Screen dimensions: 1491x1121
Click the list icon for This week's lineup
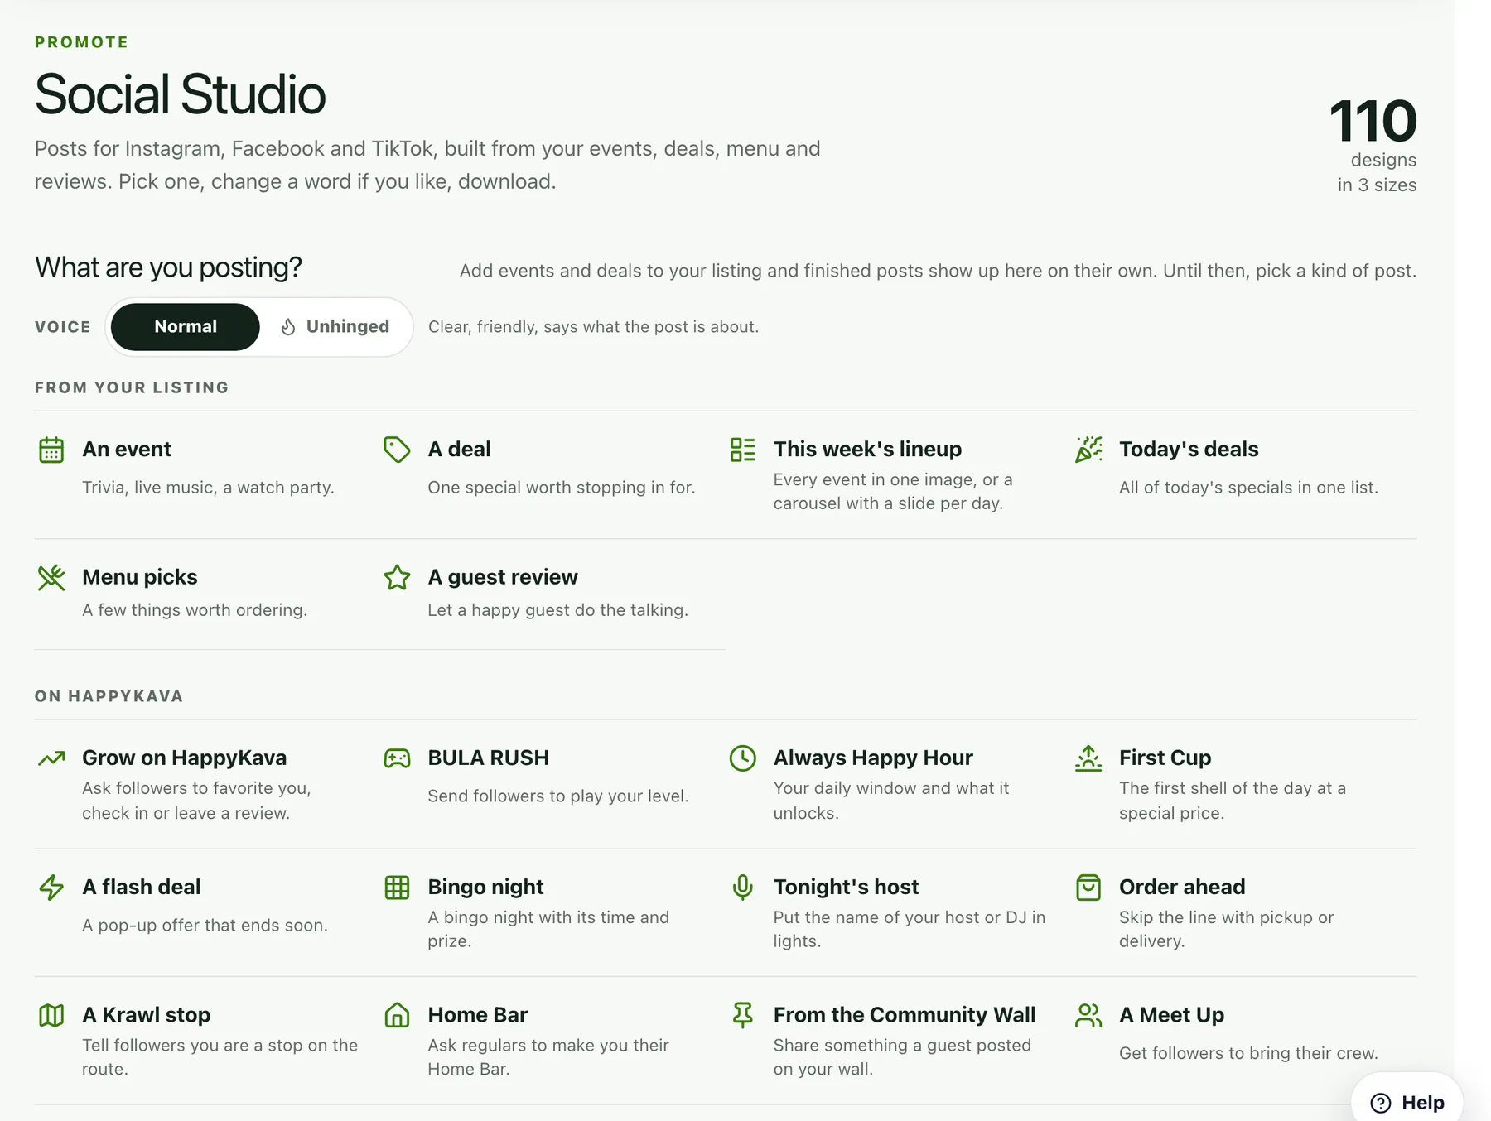tap(743, 450)
